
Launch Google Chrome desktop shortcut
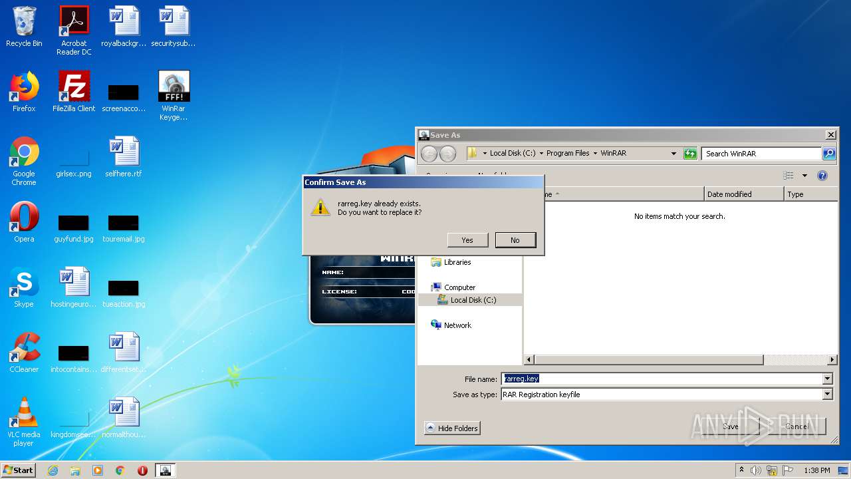tap(24, 162)
